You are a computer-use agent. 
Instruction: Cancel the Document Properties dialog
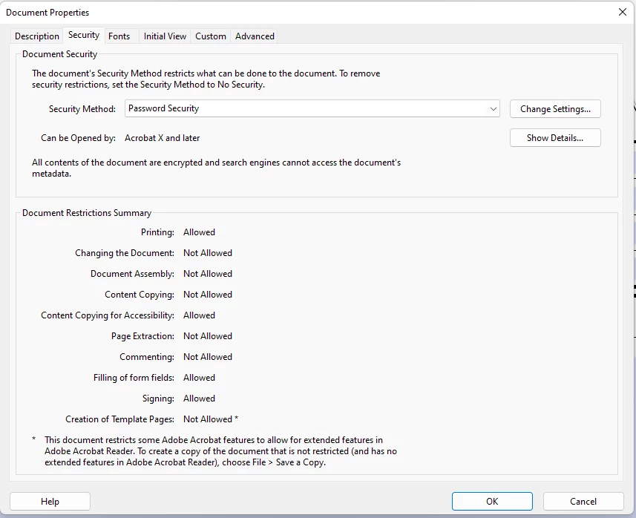583,502
